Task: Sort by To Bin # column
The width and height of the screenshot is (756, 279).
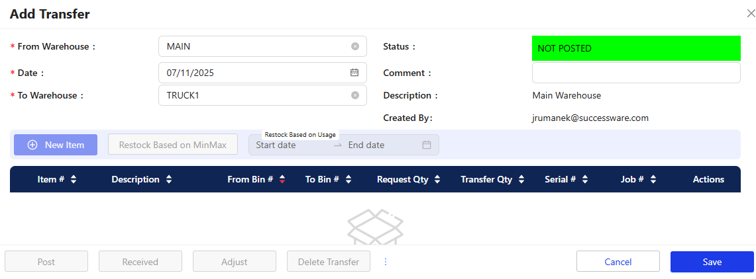Action: (x=349, y=179)
